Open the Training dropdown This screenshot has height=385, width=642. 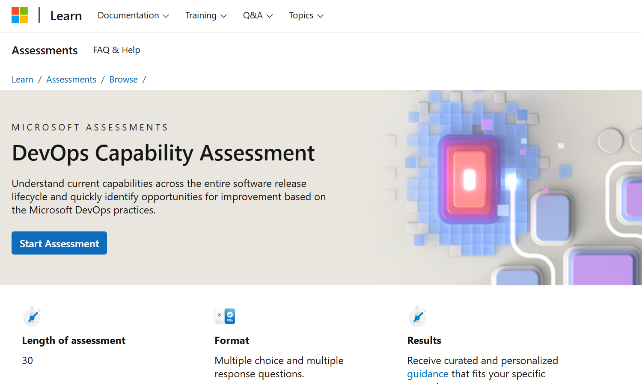(x=206, y=15)
